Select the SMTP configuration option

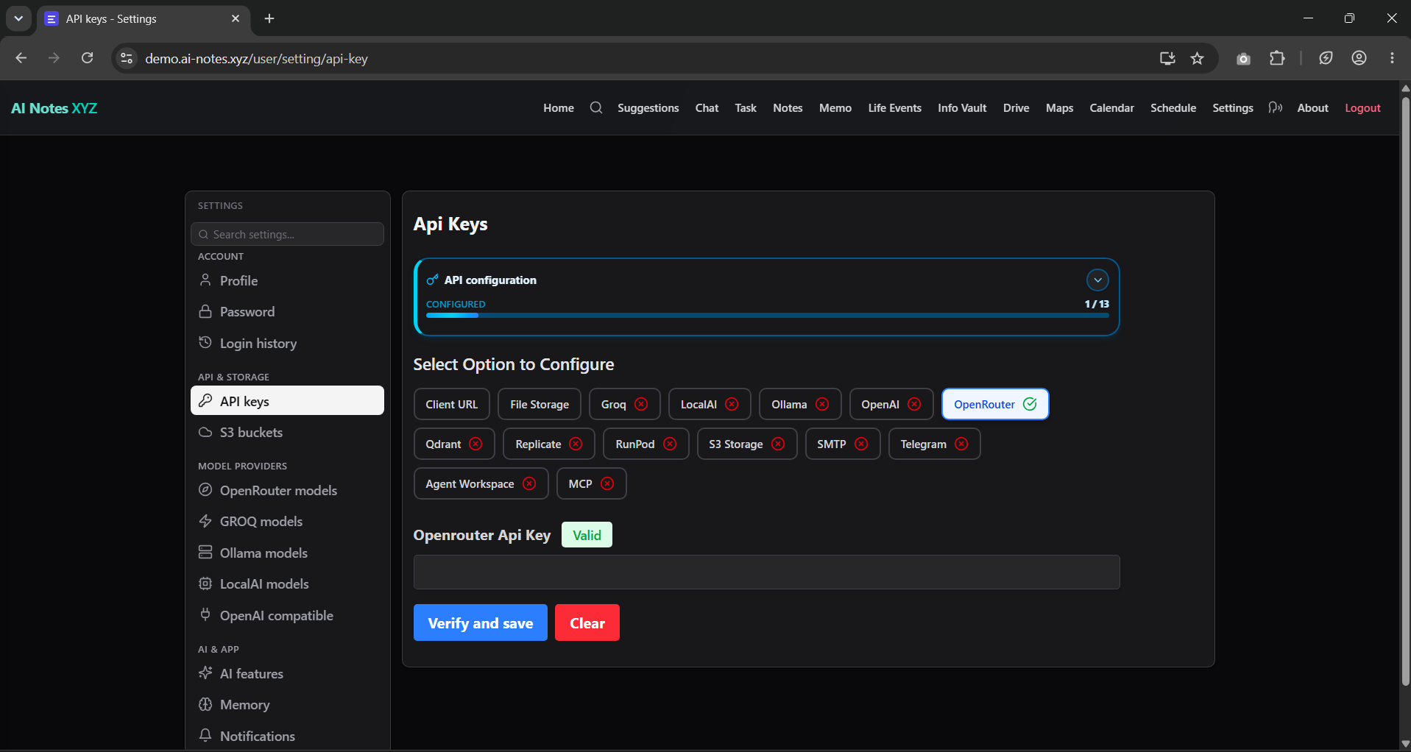pos(843,444)
